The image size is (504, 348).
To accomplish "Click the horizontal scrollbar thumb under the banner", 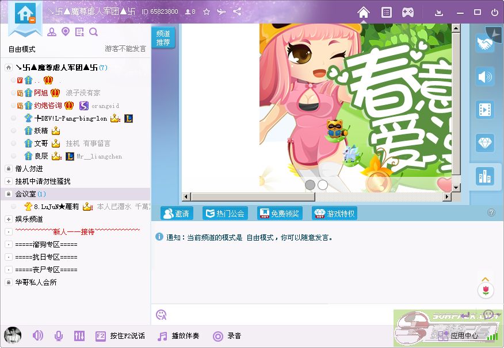I will 253,196.
